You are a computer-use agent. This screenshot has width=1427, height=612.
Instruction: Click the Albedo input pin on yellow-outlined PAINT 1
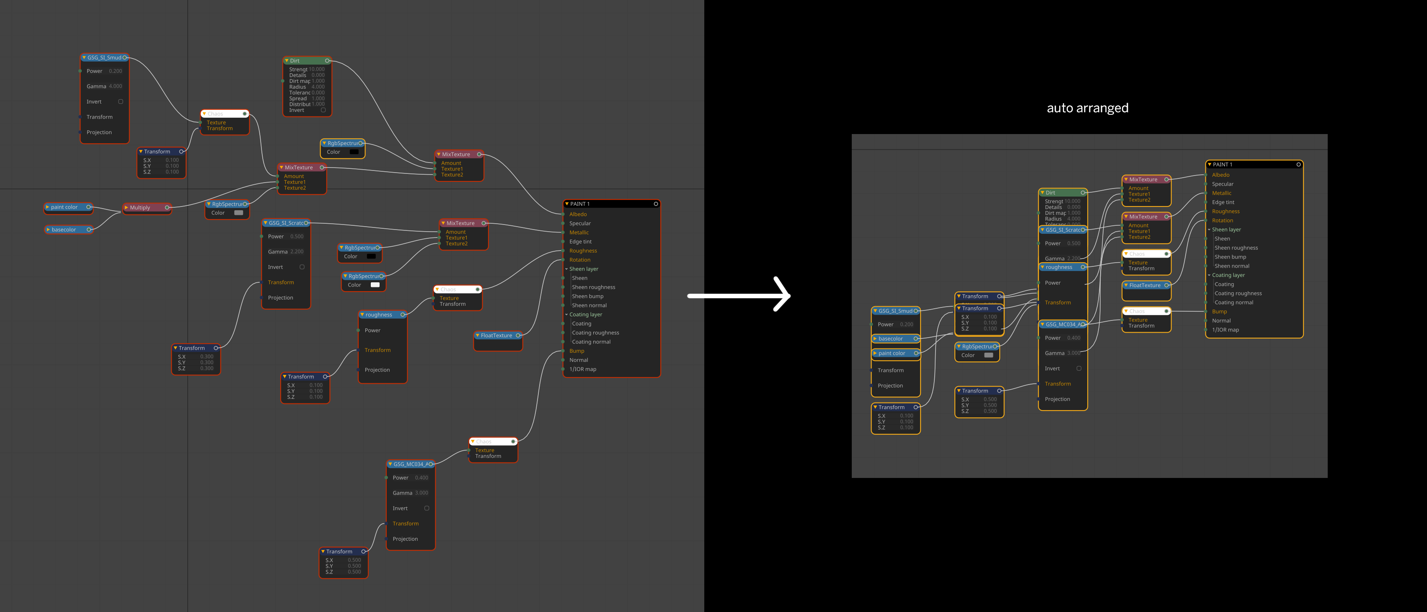(x=1206, y=175)
